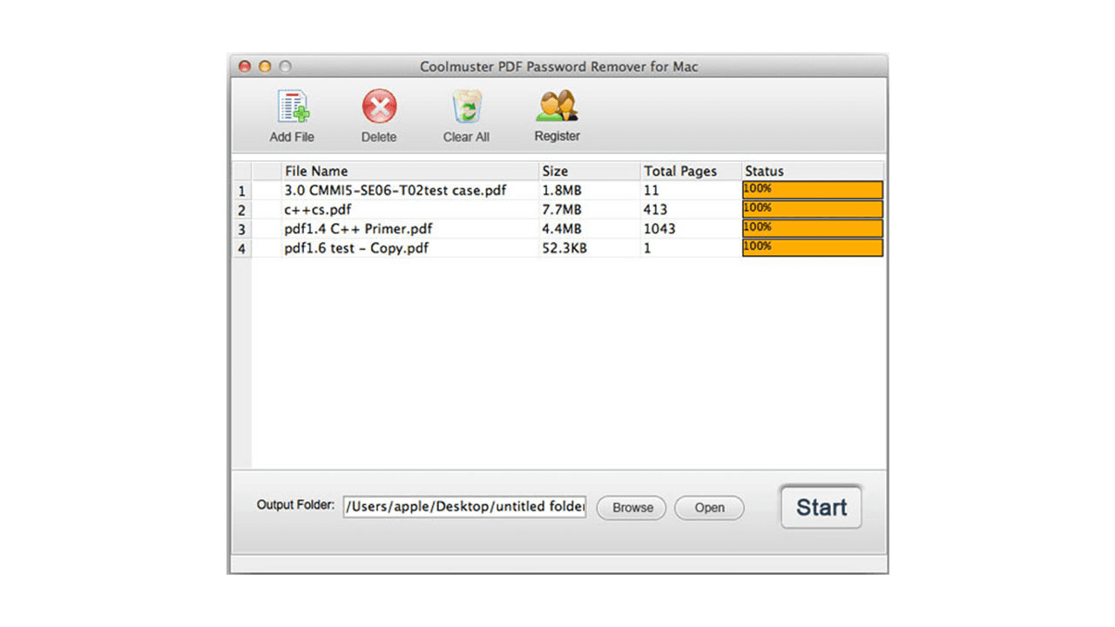Click the Start button
The height and width of the screenshot is (627, 1115).
821,507
